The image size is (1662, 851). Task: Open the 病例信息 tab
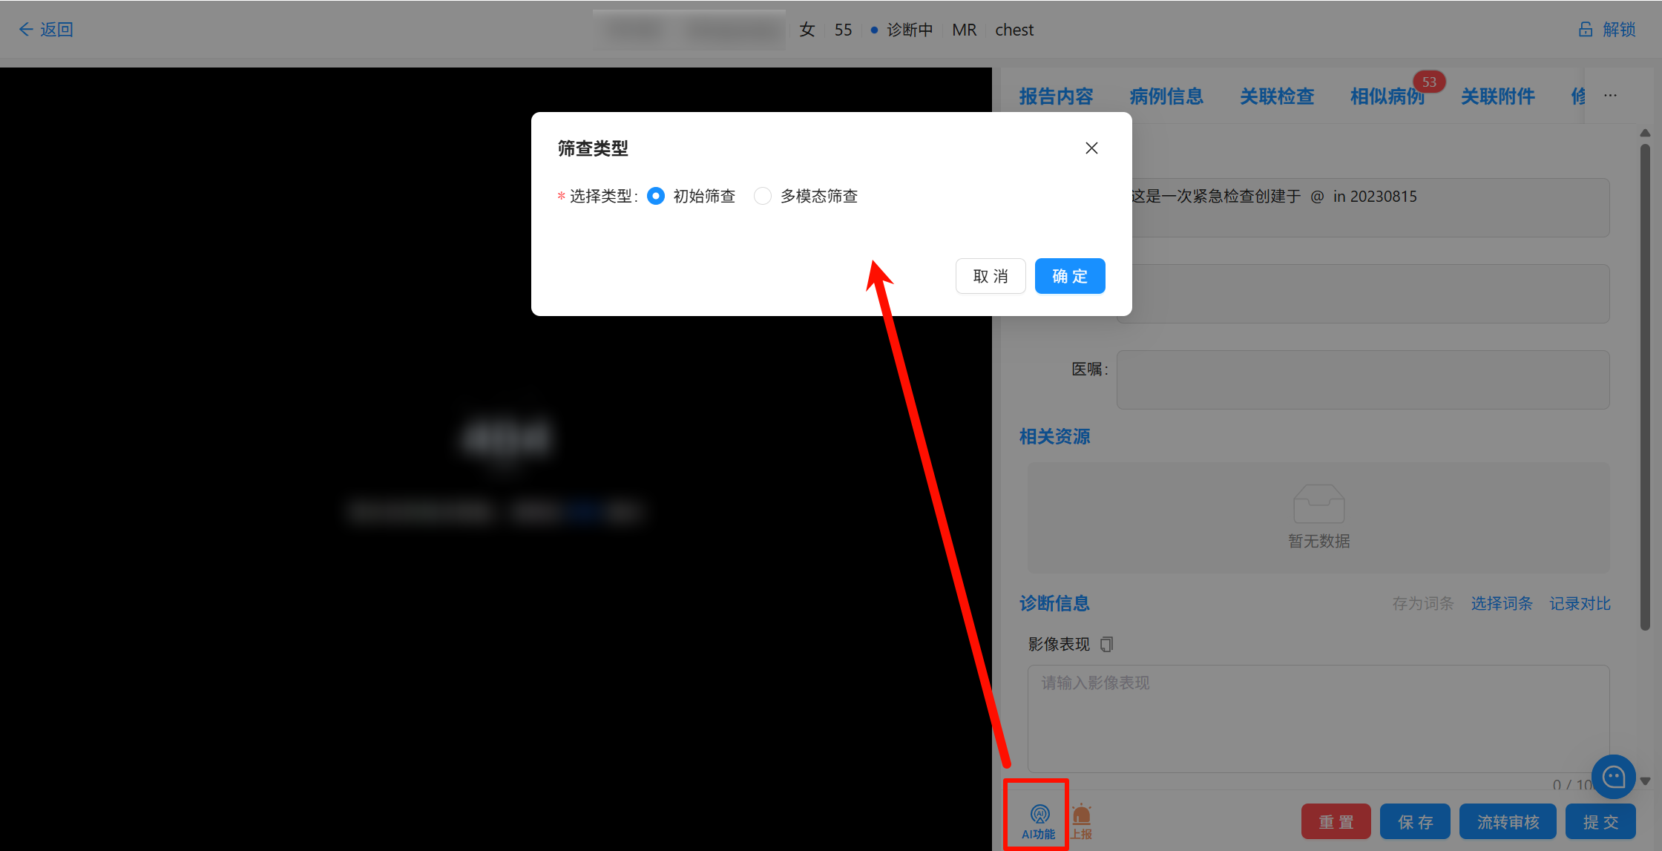(x=1166, y=96)
